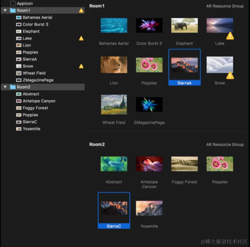
Task: Select the Antelope Canyon thumbnail
Action: click(149, 164)
